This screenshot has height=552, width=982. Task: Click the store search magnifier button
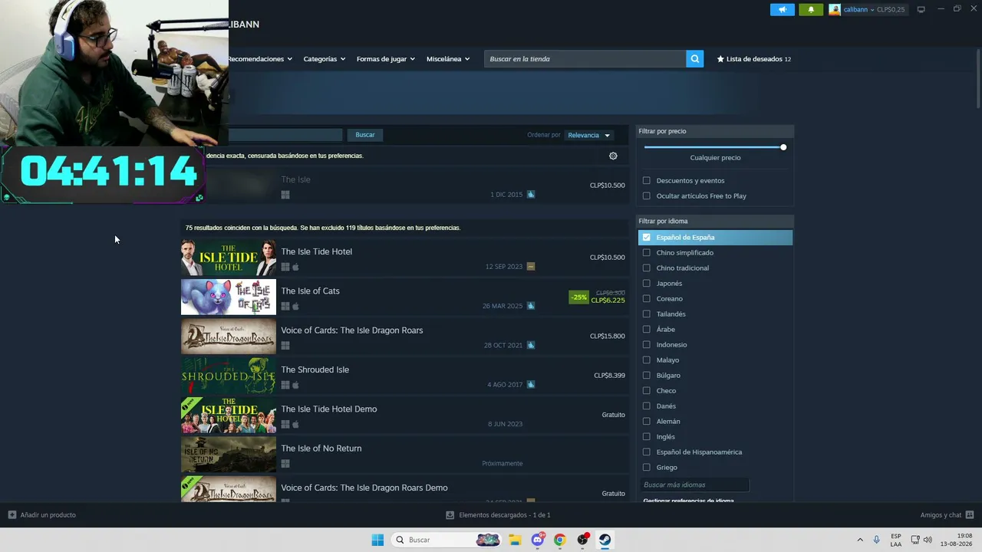point(694,59)
